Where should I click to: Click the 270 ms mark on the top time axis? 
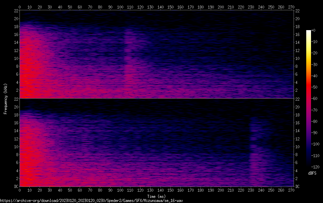pyautogui.click(x=292, y=7)
